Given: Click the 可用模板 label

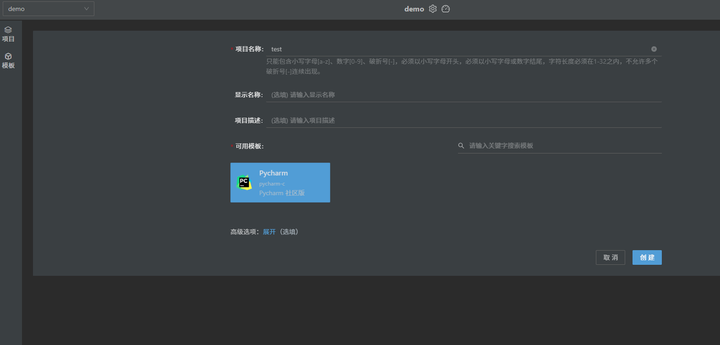Looking at the screenshot, I should pos(249,146).
